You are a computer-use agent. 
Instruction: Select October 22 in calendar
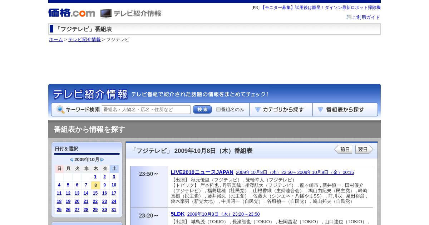[95, 201]
